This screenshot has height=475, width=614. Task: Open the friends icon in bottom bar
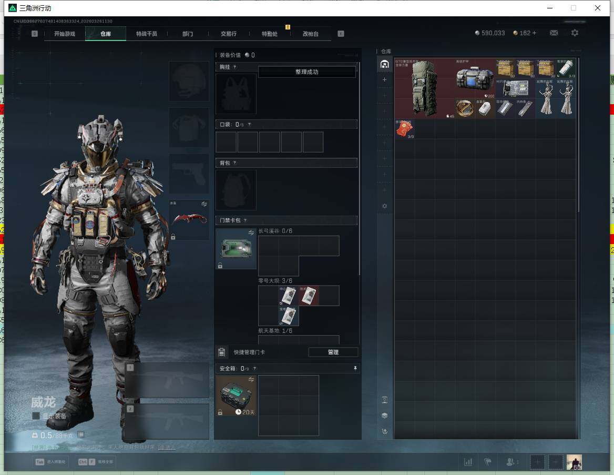(510, 462)
